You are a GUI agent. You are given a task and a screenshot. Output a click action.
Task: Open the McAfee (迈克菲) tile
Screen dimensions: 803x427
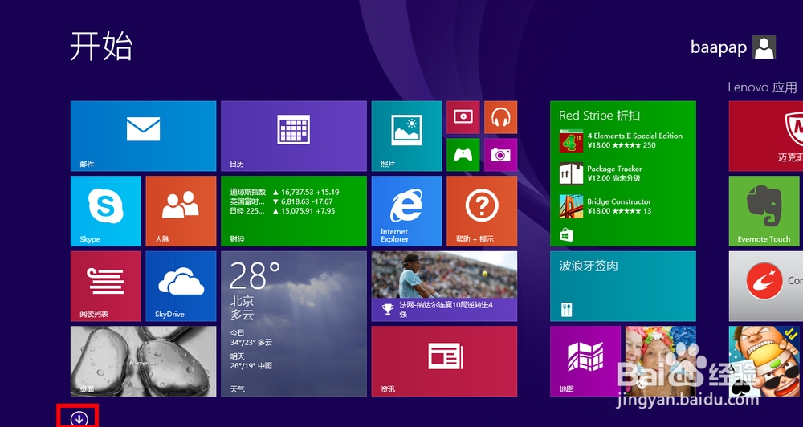click(766, 136)
